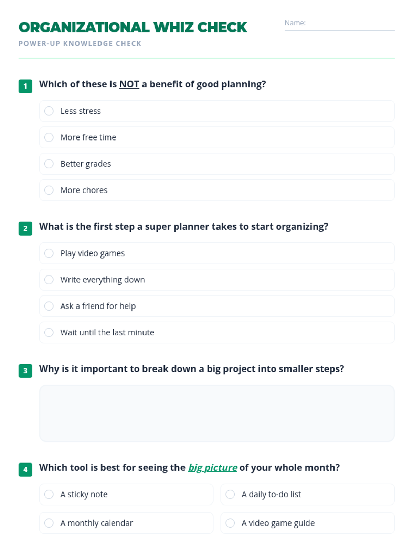
Task: Choose "A daily to-do list" answer
Action: pyautogui.click(x=230, y=495)
